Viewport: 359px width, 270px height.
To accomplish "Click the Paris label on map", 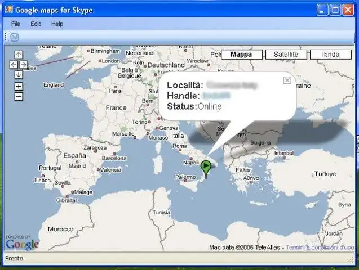I will click(x=115, y=91).
